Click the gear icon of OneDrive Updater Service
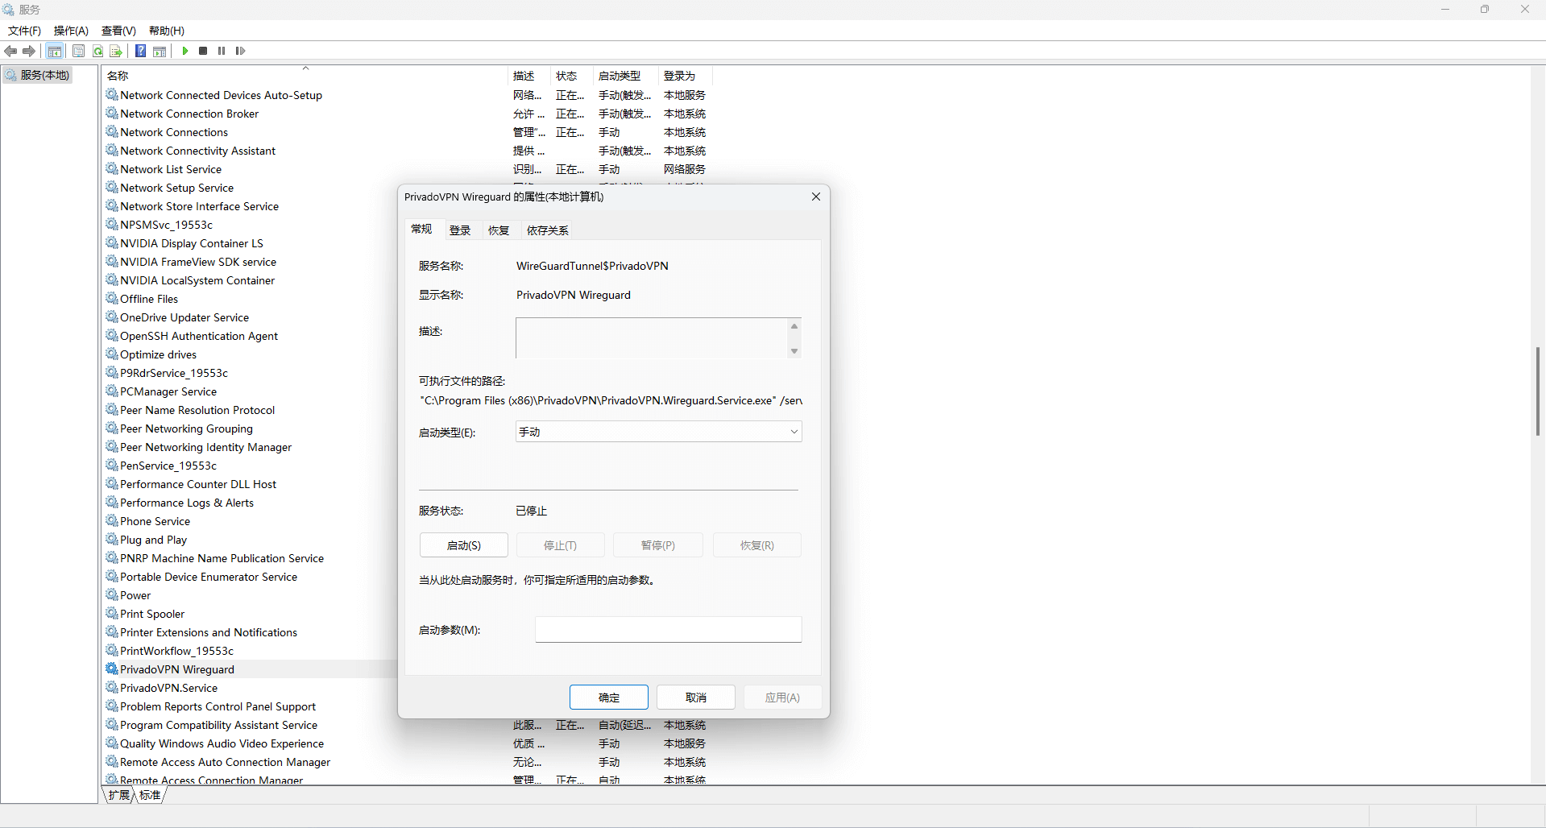This screenshot has width=1546, height=828. (112, 317)
